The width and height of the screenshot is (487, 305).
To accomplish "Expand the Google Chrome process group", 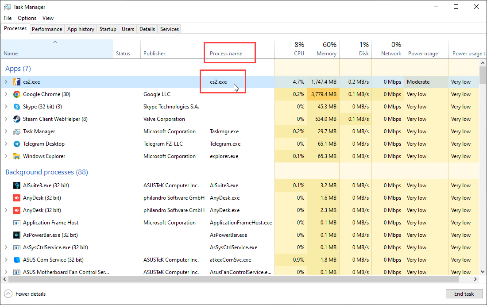I will click(x=6, y=94).
